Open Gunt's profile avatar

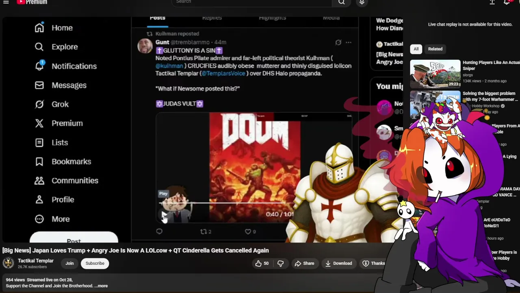click(145, 46)
